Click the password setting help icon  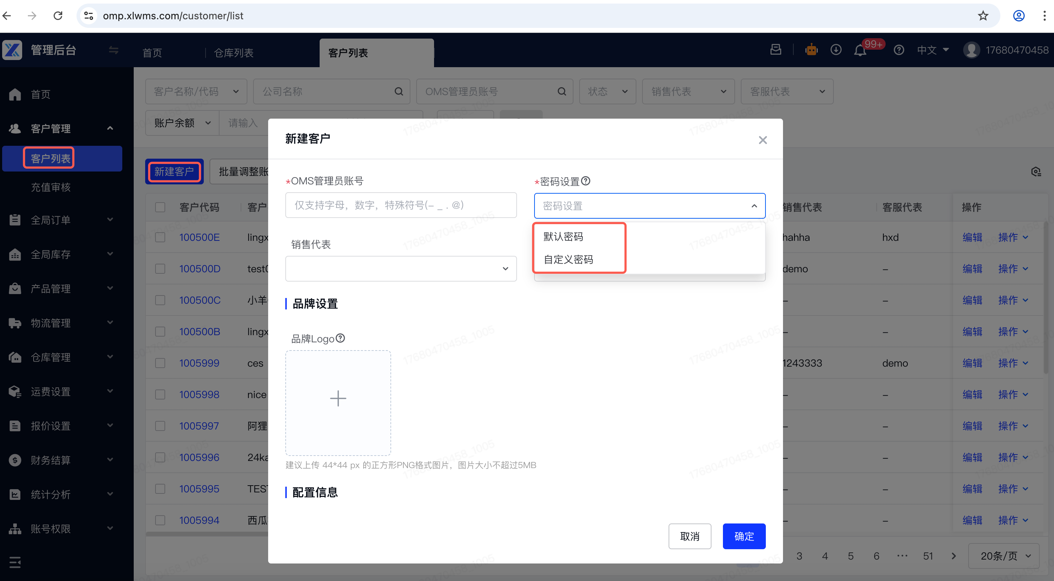pos(586,181)
